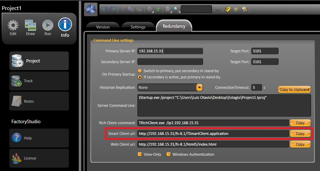Image resolution: width=320 pixels, height=171 pixels.
Task: Click the Paste clipboard toolbar icon
Action: pyautogui.click(x=140, y=9)
